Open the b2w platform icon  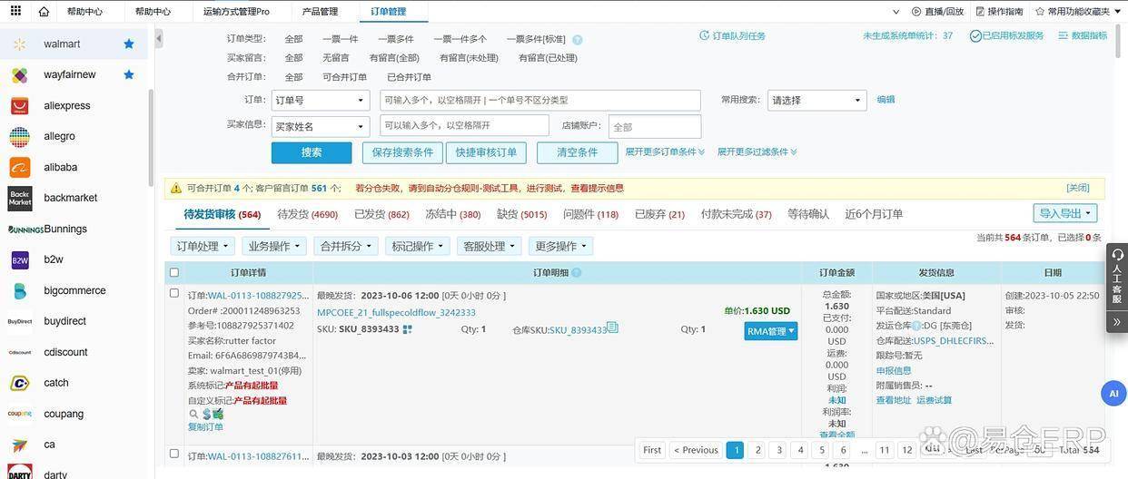tap(19, 259)
